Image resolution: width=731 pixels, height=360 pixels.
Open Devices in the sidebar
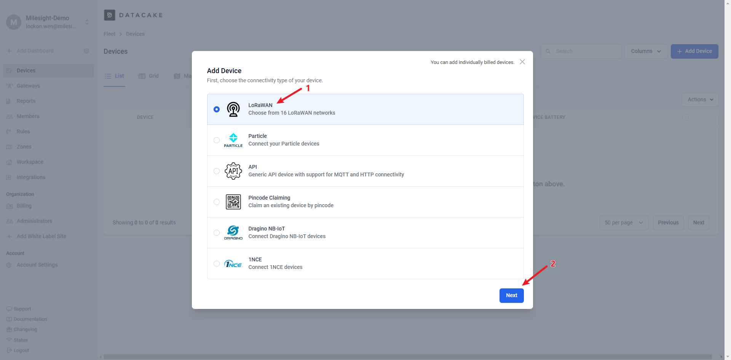[x=48, y=70]
